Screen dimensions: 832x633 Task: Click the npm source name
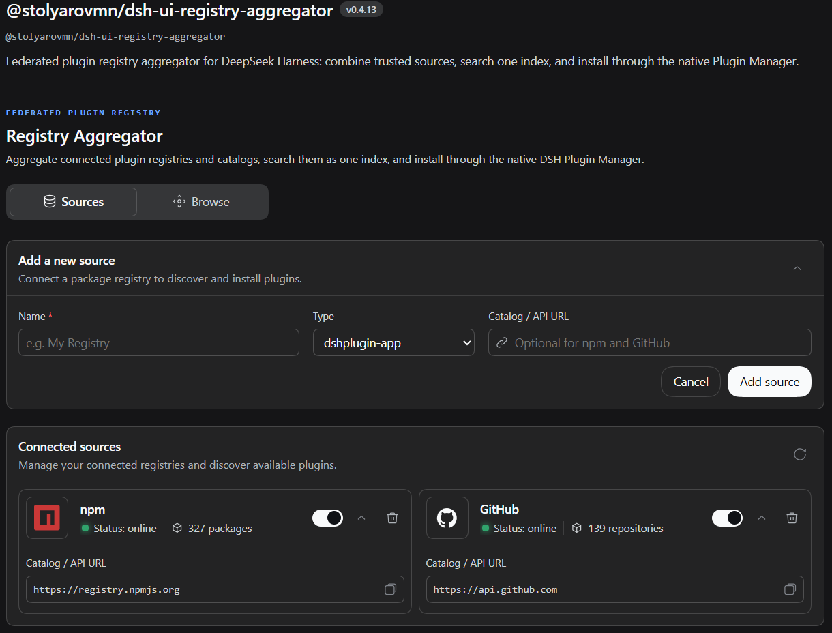tap(92, 510)
